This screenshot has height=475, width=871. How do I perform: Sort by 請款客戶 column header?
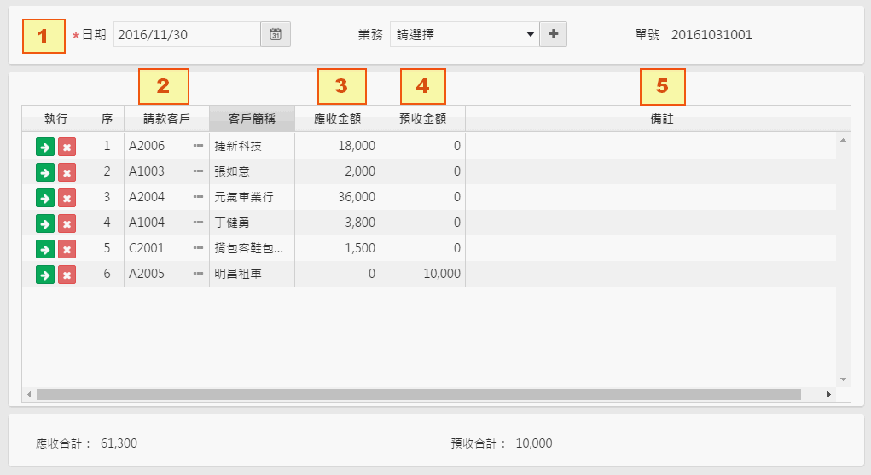(166, 119)
